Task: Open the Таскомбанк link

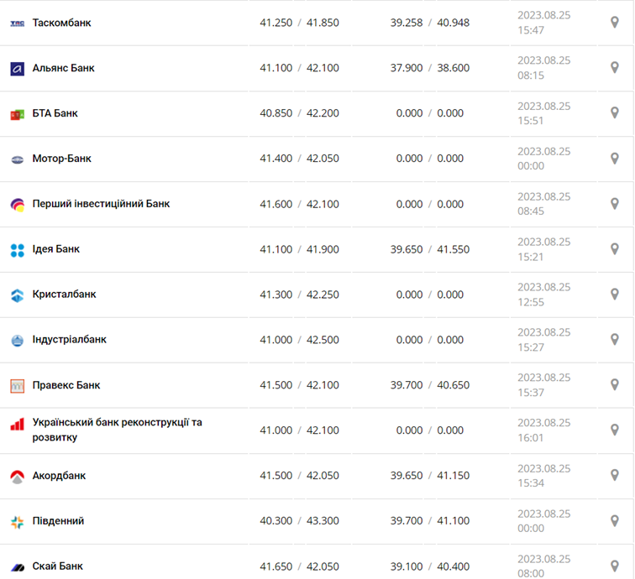Action: click(x=61, y=23)
